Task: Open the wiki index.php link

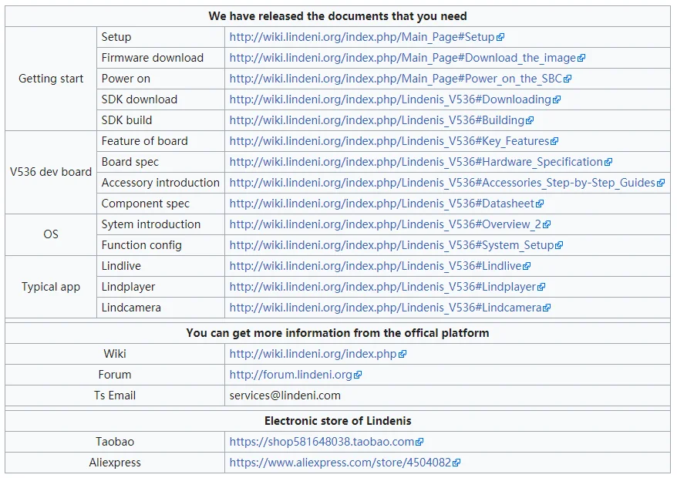Action: 313,354
